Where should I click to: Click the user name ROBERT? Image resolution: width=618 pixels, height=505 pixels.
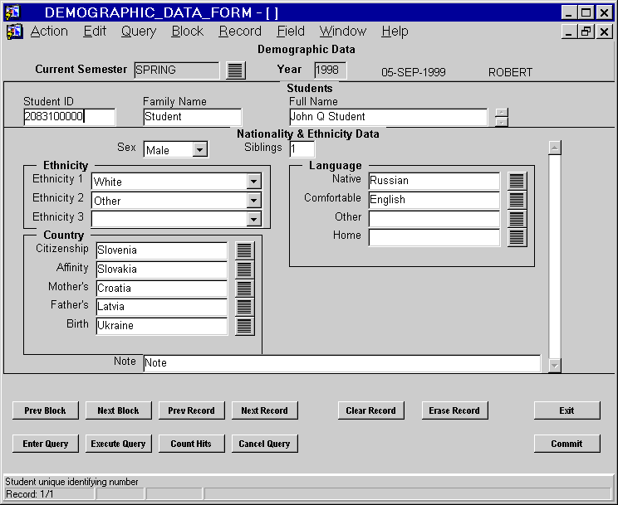pos(510,72)
